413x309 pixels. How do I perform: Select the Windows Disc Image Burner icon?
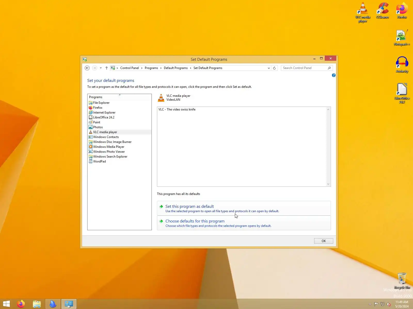tap(91, 142)
